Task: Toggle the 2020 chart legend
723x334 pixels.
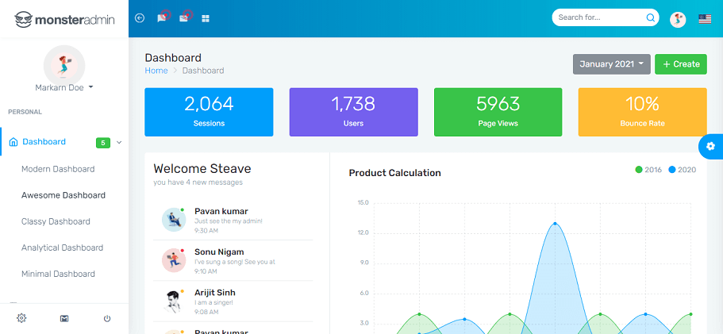Action: 682,170
